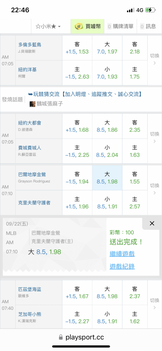This screenshot has height=351, width=162.
Task: Select 小 8.5, 2.04 for 費城費城人
Action: 107,151
